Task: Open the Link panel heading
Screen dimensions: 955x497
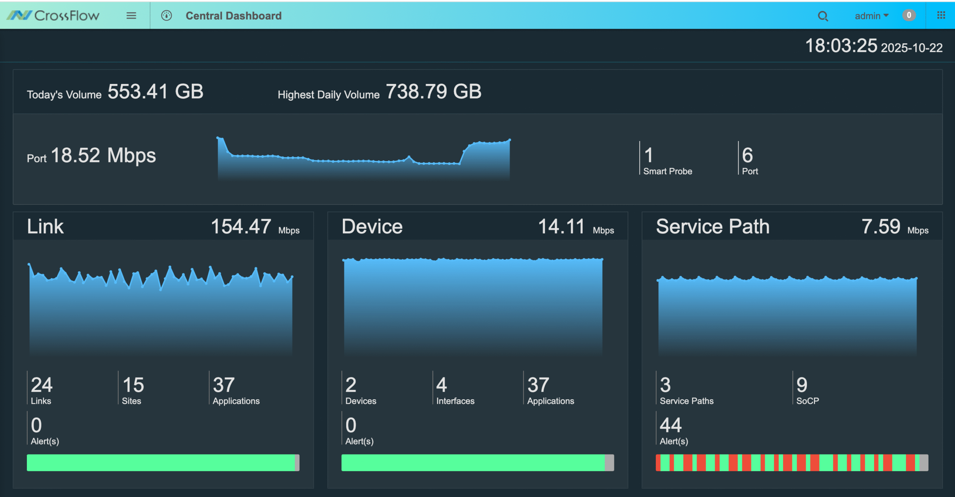Action: (45, 226)
